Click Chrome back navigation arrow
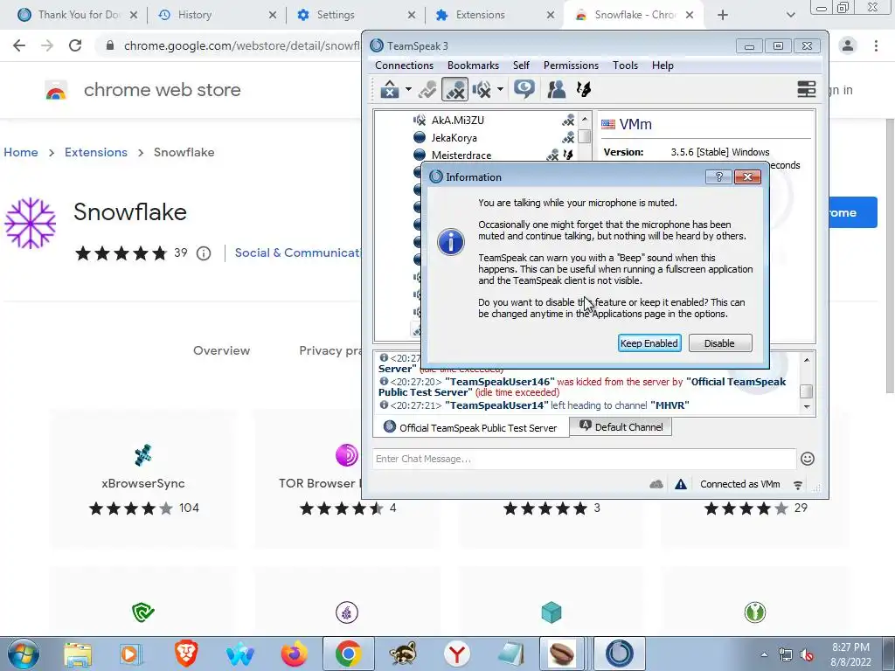Viewport: 895px width, 671px height. 19,45
